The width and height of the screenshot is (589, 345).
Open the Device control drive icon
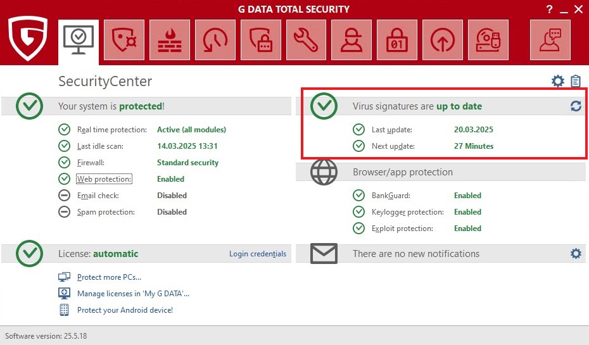[x=488, y=40]
